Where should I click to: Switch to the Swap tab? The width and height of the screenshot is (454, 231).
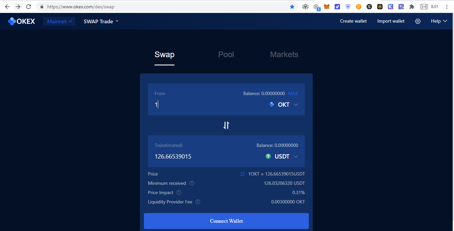pyautogui.click(x=165, y=55)
